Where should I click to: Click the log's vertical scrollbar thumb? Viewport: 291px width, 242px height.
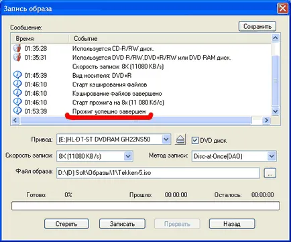pos(276,80)
